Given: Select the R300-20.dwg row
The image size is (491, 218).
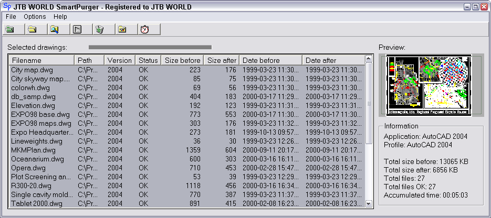Looking at the screenshot, I should point(186,186).
